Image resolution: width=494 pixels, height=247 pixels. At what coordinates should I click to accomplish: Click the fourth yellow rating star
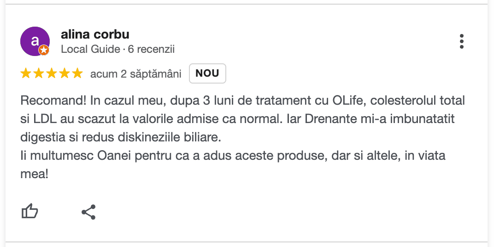coord(65,73)
